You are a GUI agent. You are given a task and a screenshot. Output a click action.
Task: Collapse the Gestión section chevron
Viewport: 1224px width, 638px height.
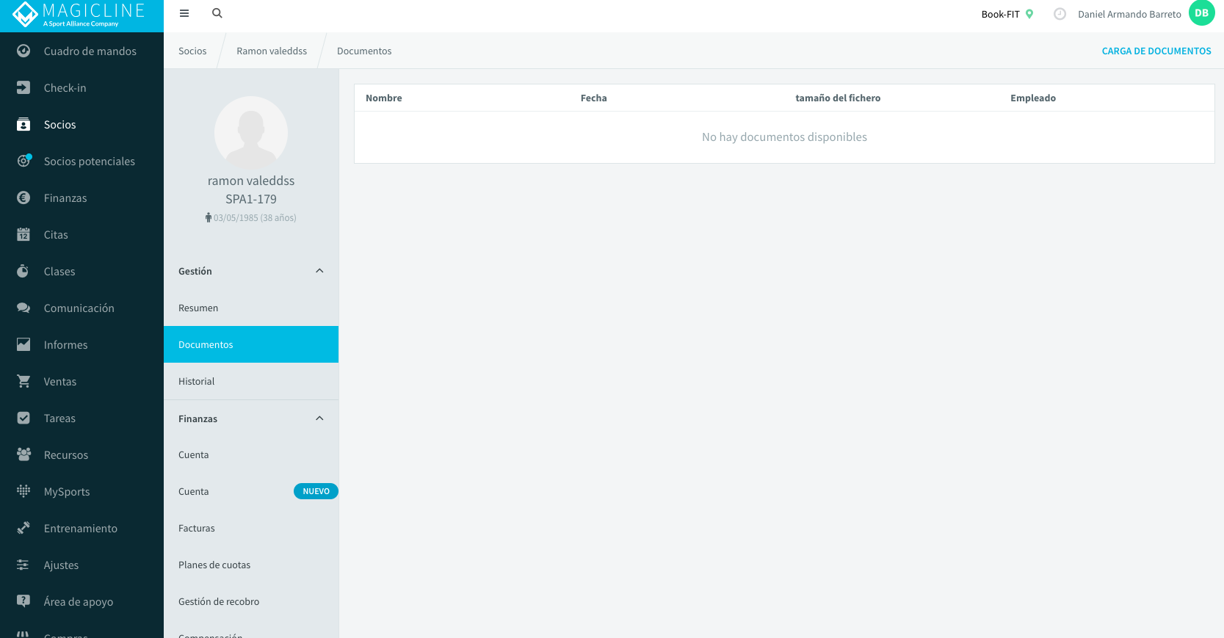coord(319,271)
